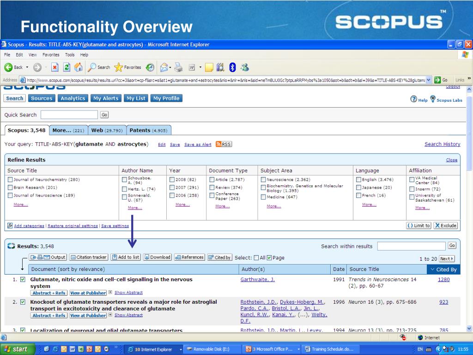Toggle the Select All checkbox
The height and width of the screenshot is (355, 473).
(x=256, y=258)
